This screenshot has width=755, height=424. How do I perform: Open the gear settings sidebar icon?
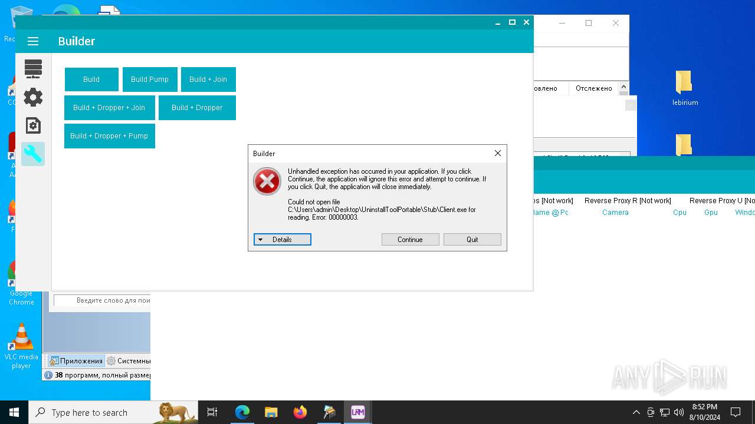tap(33, 97)
